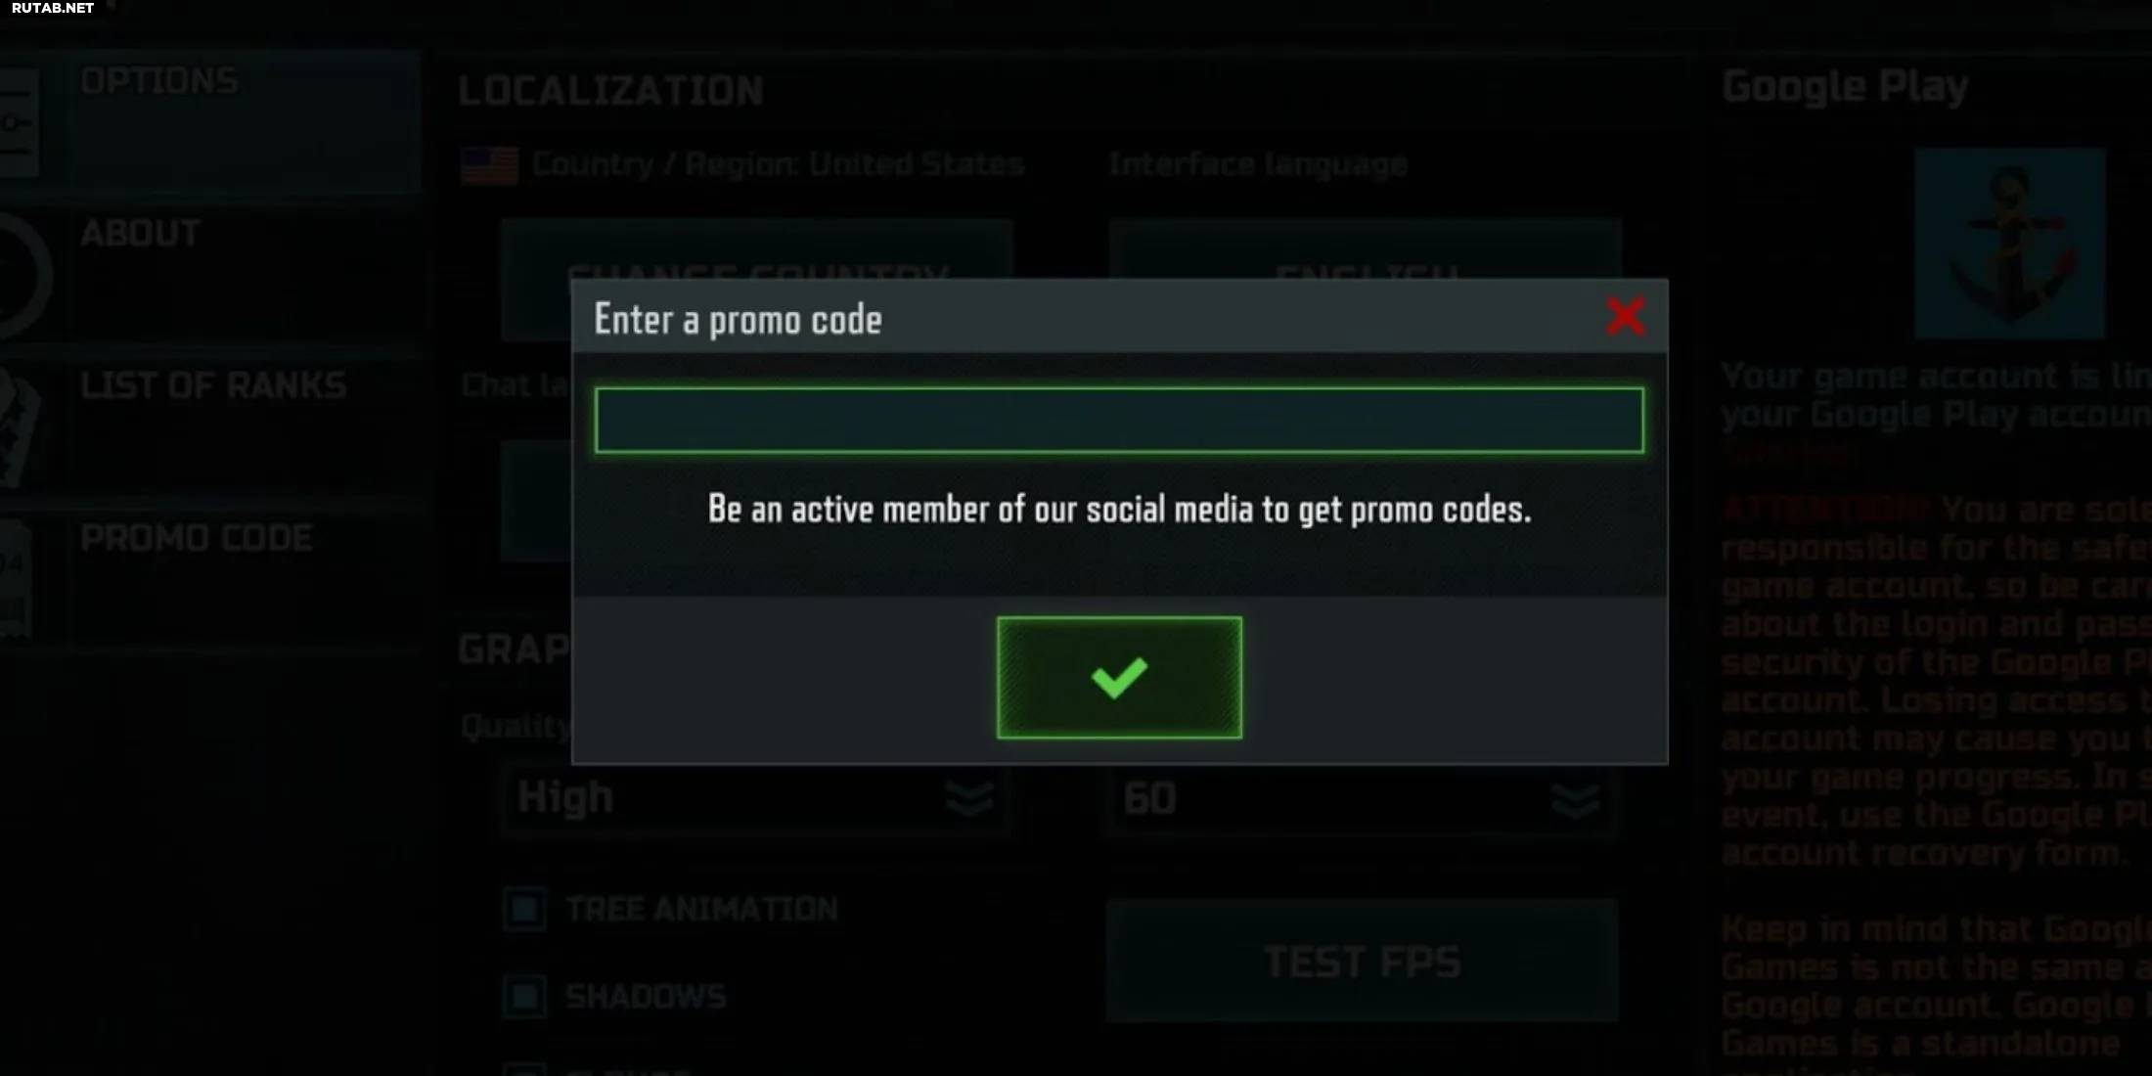Click the promo code text input field

click(1119, 421)
